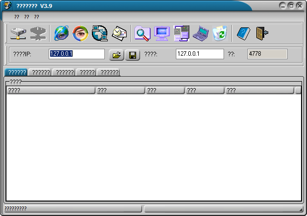Open help with the blue book icon

click(x=243, y=33)
